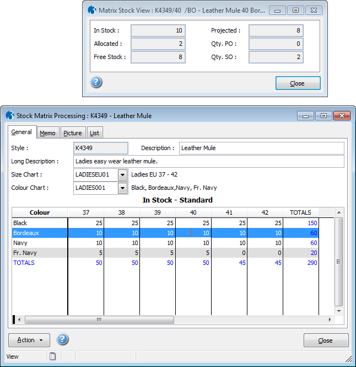Screen dimensions: 356x367
Task: Click the grid's scroll down arrow
Action: coord(339,311)
